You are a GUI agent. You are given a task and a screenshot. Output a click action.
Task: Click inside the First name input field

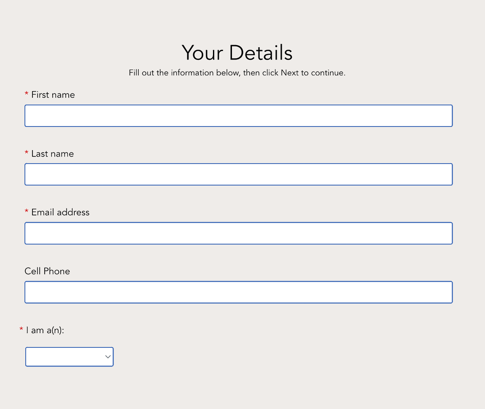pyautogui.click(x=238, y=116)
